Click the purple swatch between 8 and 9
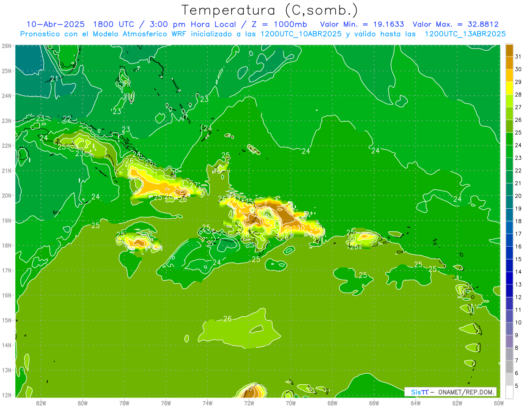Viewport: 530px width, 409px height. point(509,341)
